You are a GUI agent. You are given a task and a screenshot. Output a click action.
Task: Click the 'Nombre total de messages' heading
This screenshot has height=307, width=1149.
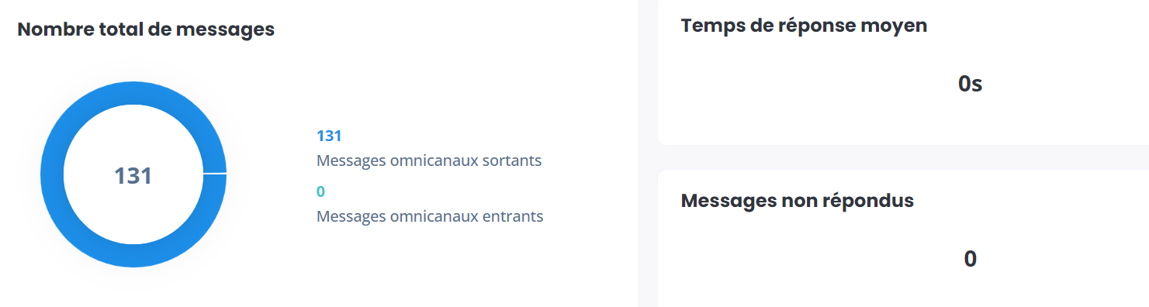[146, 29]
